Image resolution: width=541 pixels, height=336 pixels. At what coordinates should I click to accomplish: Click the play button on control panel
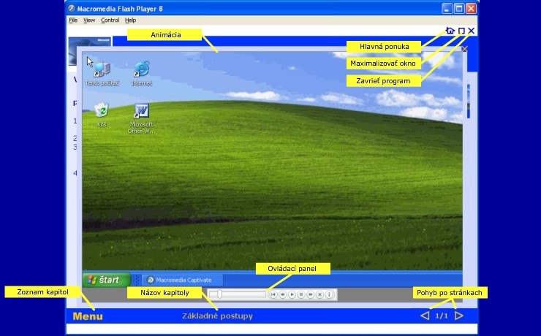point(292,294)
